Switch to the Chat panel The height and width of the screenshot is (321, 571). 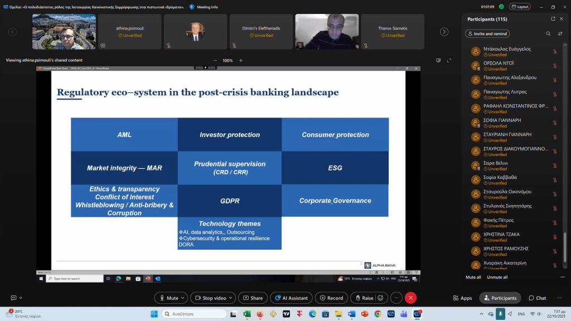(537, 298)
